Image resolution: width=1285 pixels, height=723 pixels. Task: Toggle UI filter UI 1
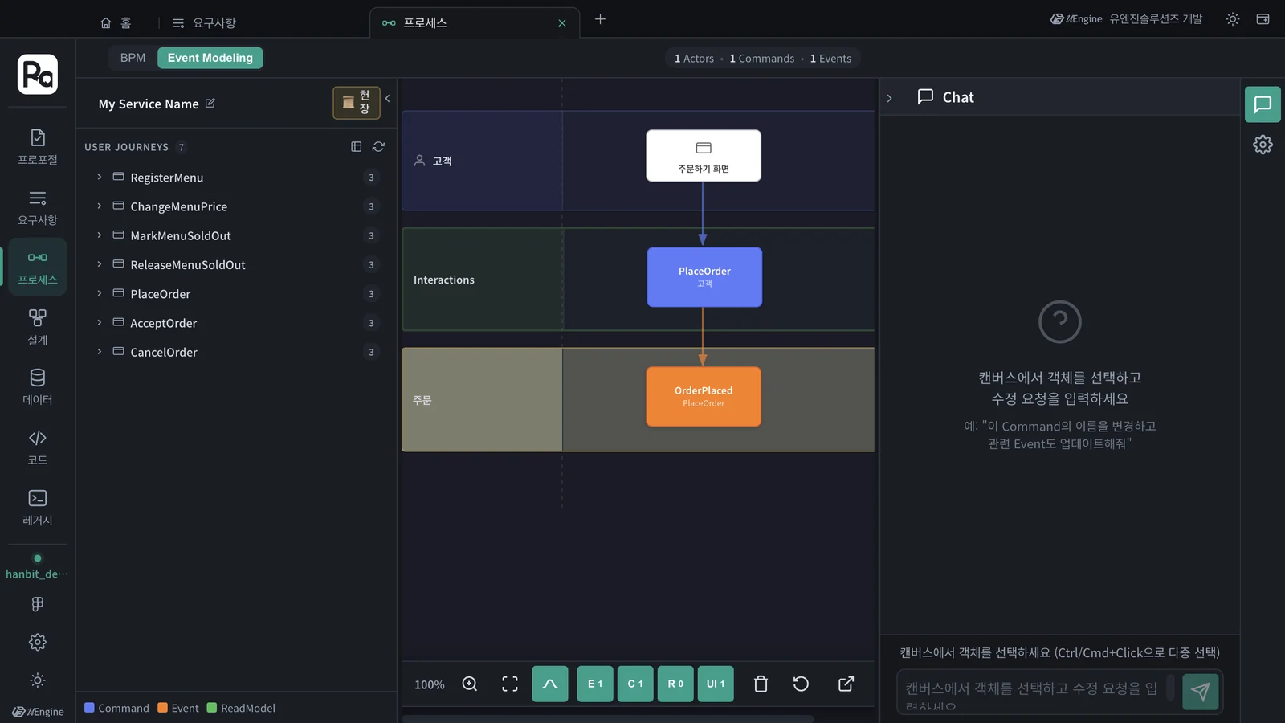pyautogui.click(x=716, y=684)
